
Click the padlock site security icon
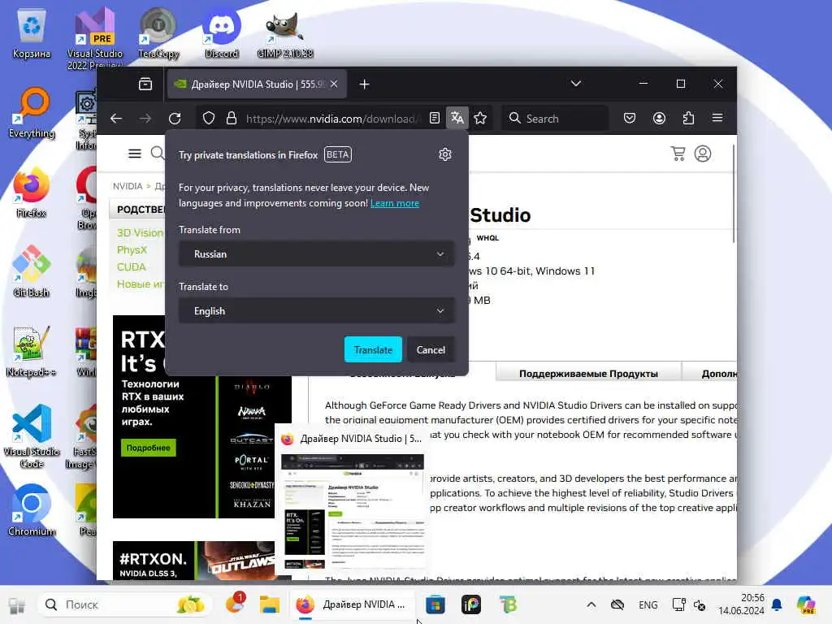tap(232, 118)
